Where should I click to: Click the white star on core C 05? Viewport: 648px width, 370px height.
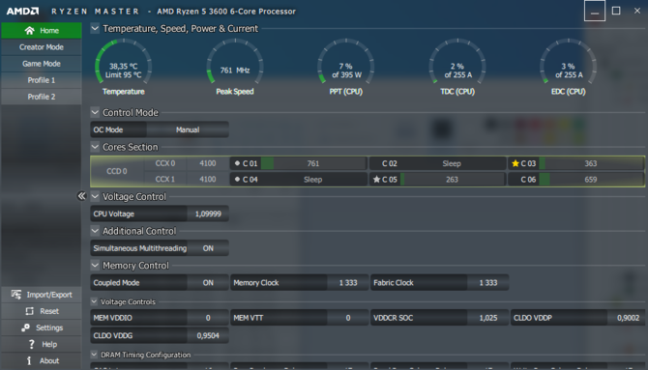pyautogui.click(x=376, y=180)
